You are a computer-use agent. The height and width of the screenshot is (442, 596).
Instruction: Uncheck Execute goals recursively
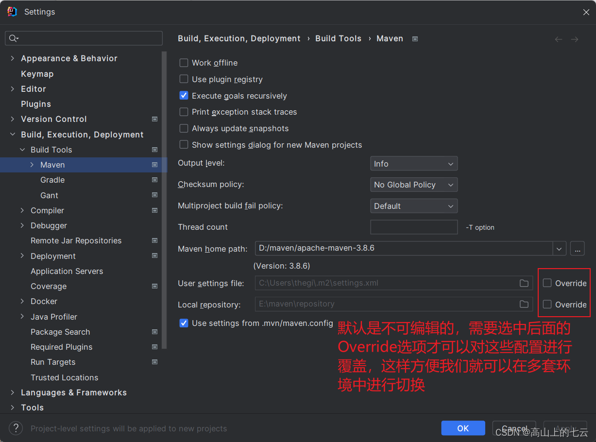[184, 96]
